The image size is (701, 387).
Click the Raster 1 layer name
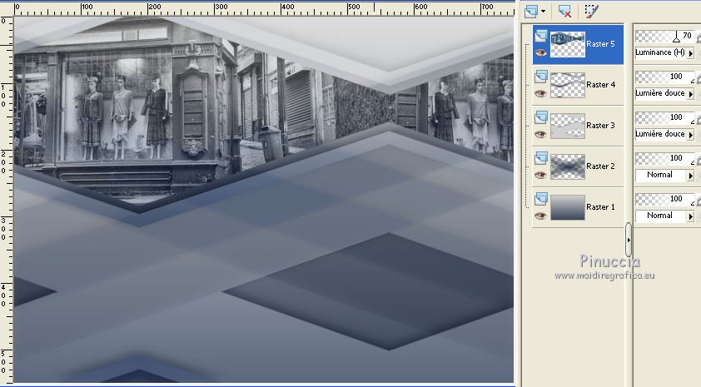click(x=600, y=207)
